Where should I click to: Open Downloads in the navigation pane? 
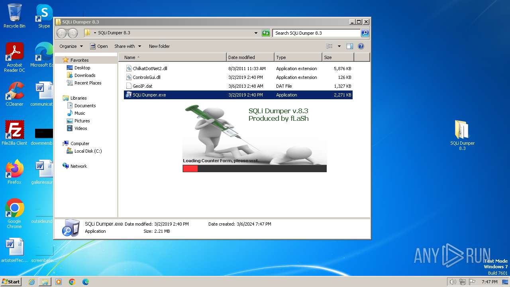point(84,75)
